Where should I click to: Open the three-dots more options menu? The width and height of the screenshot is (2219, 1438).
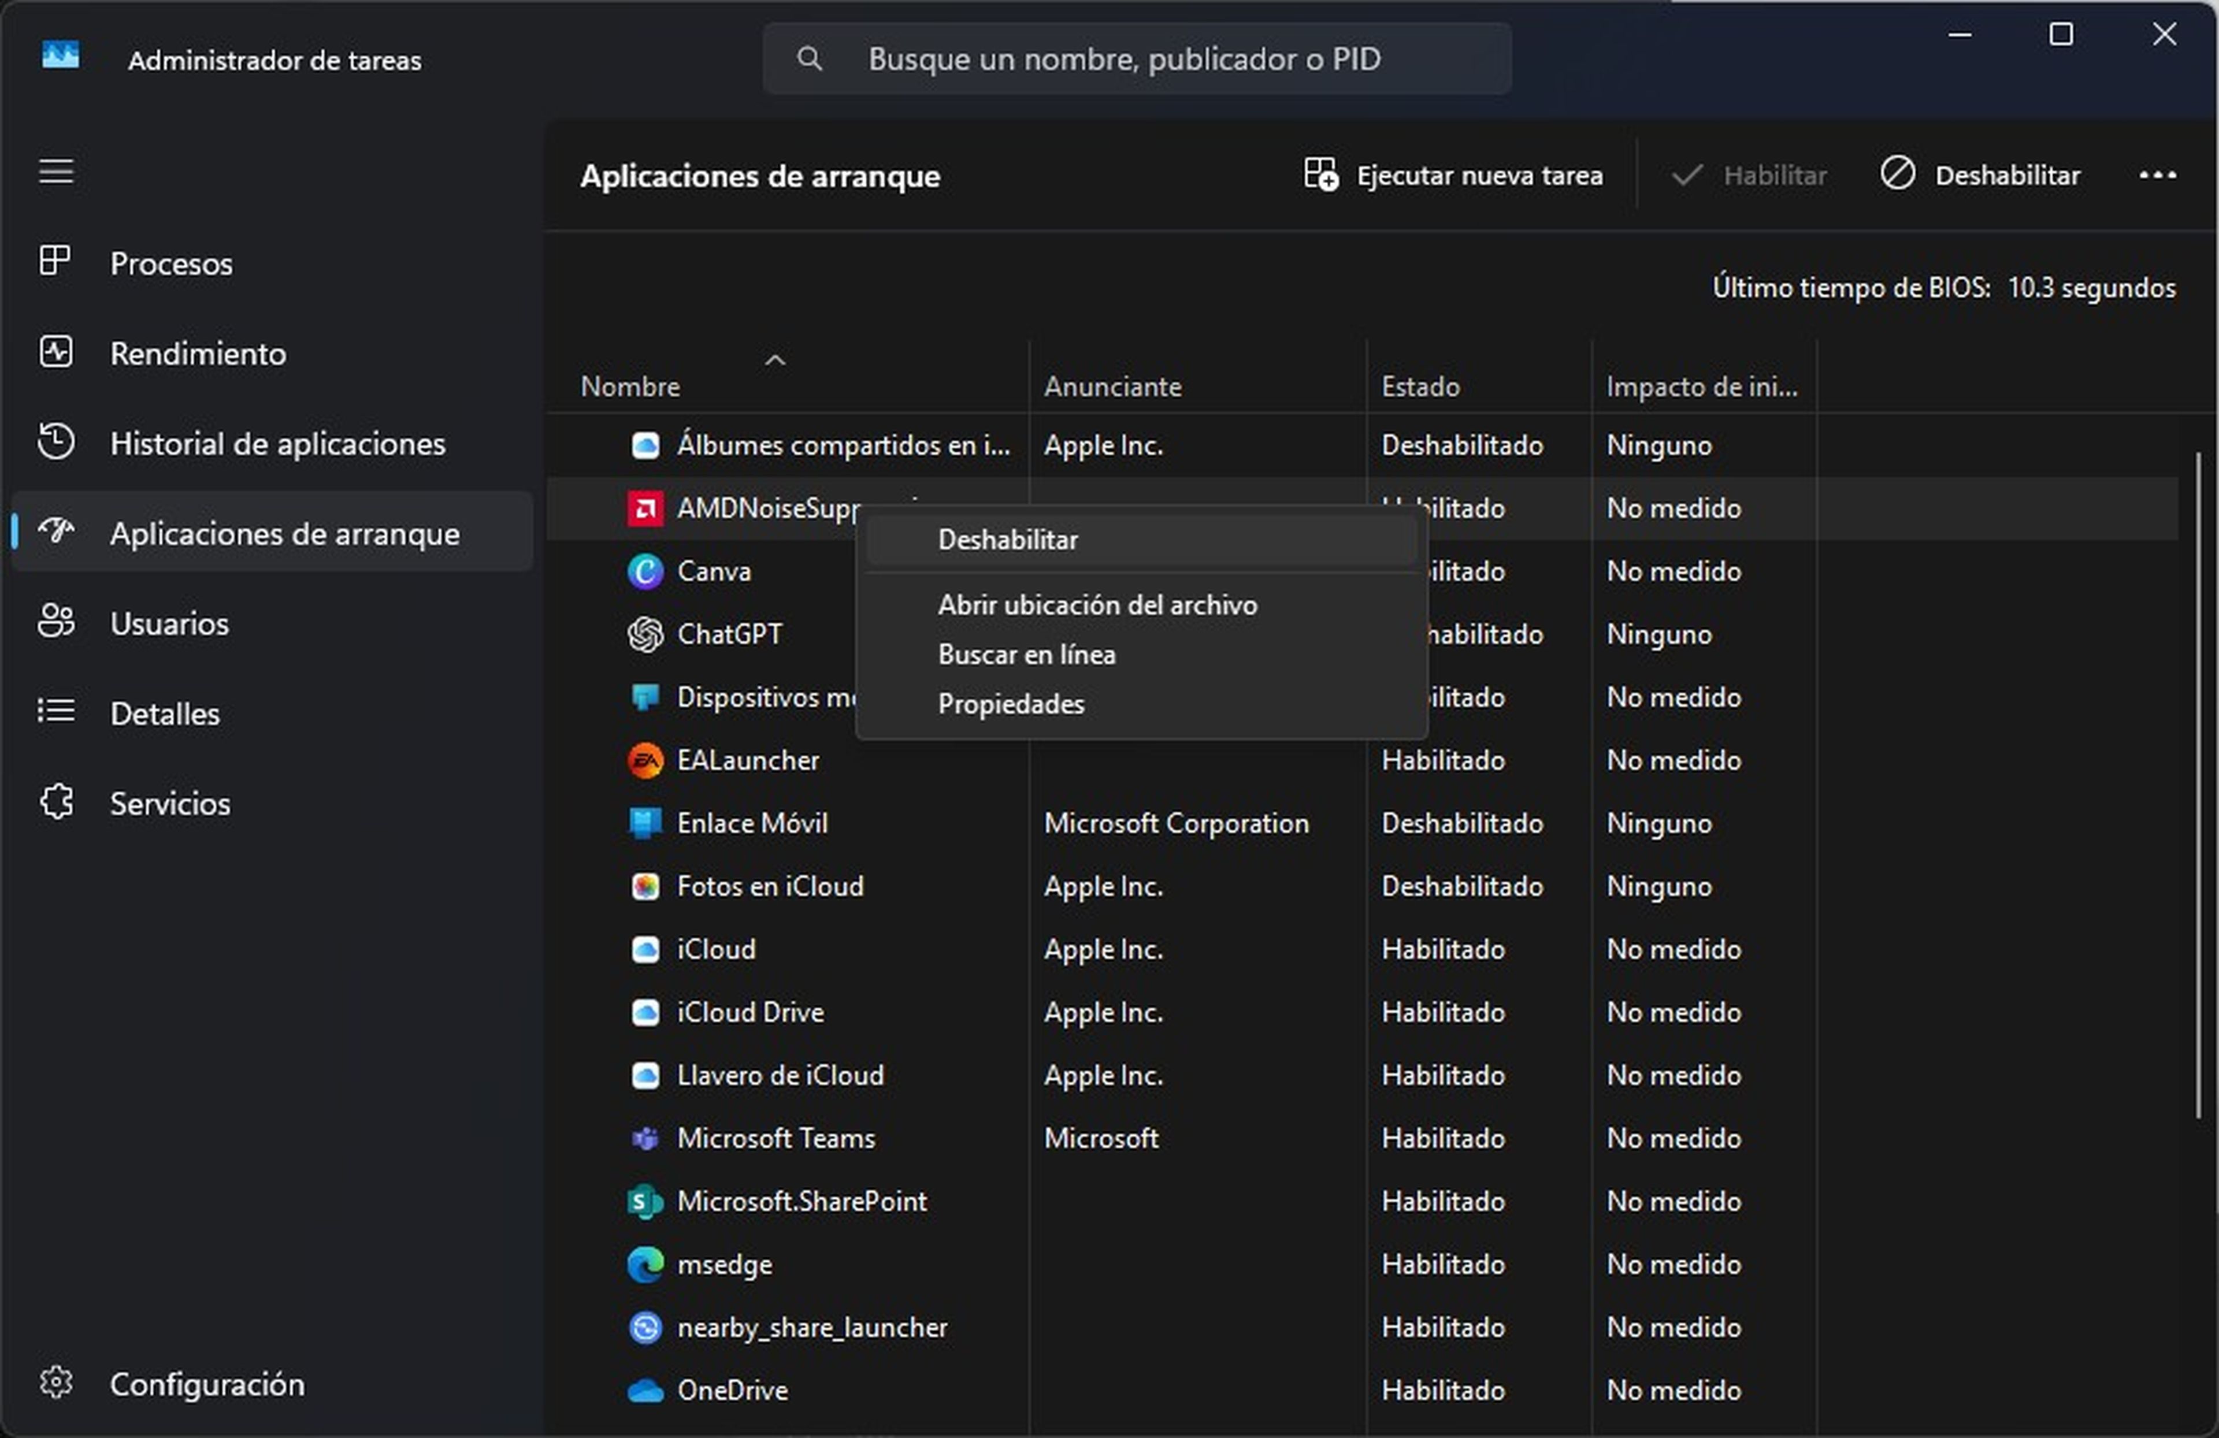[2158, 174]
